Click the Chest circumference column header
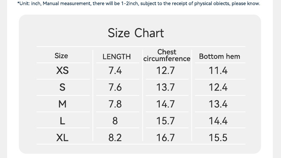Screen dimensions: 281x158 167,55
